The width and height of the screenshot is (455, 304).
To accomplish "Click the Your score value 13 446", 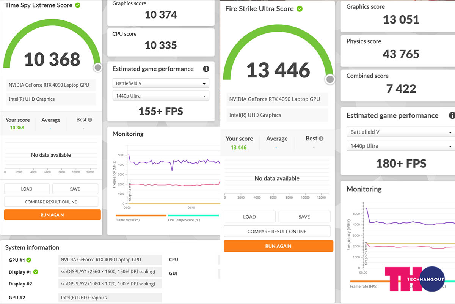I will click(x=239, y=147).
